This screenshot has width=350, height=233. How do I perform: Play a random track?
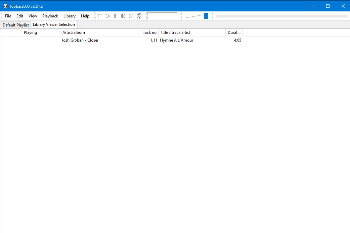click(139, 16)
